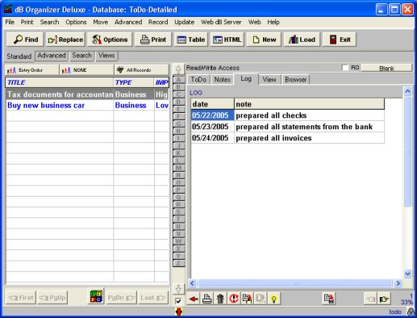The height and width of the screenshot is (318, 417).
Task: Click the grayed-out copy record icon
Action: 261,299
